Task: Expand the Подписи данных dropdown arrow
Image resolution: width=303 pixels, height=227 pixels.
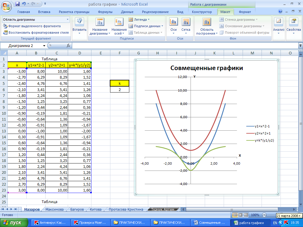Action: [x=162, y=26]
